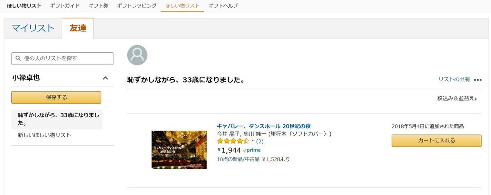Open ギフト券 in the top menu
The image size is (491, 195).
[x=98, y=6]
